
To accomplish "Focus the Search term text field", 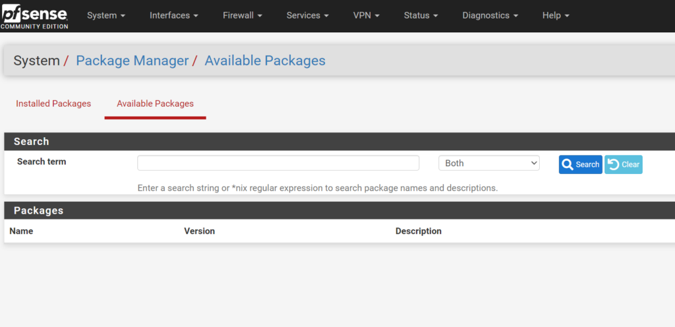I will click(x=278, y=163).
